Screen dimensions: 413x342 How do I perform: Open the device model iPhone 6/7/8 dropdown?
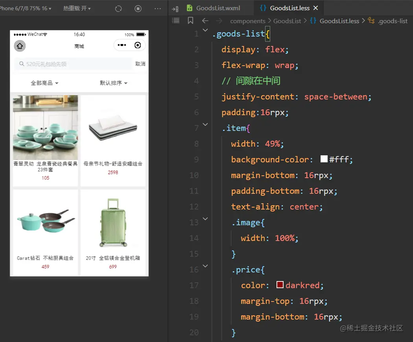26,8
